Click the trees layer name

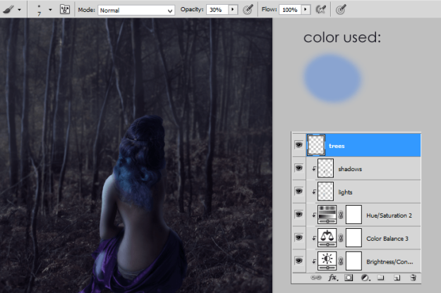click(337, 146)
